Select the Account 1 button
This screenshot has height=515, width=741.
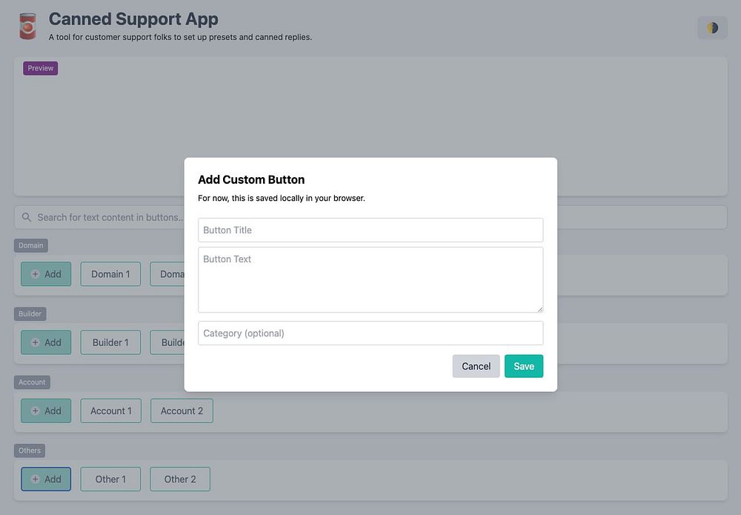point(111,411)
